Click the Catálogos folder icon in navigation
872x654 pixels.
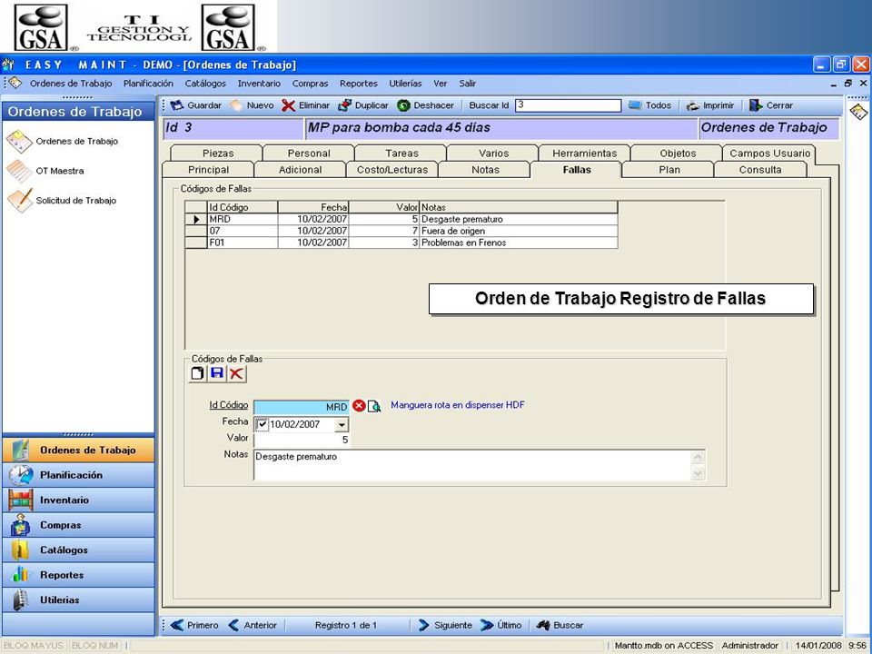tap(21, 550)
